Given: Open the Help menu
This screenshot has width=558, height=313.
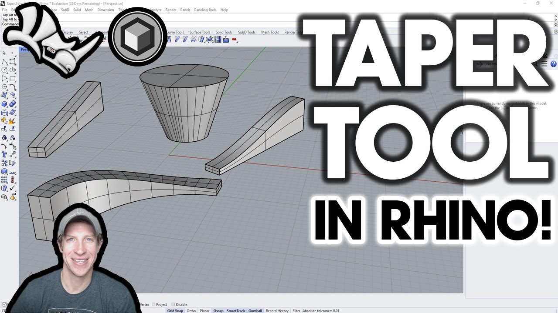Looking at the screenshot, I should (224, 10).
